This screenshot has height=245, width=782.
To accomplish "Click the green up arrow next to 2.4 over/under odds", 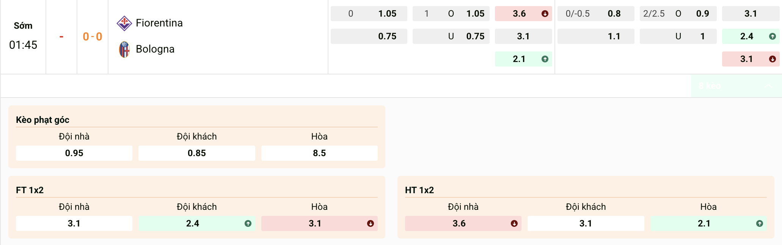I will point(772,36).
